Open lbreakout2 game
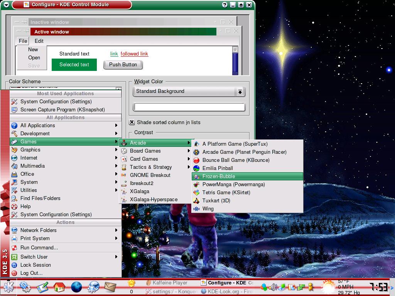The height and width of the screenshot is (296, 395). coord(155,183)
